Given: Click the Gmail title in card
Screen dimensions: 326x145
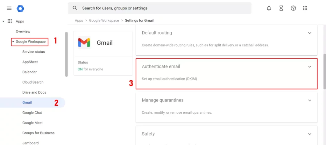Looking at the screenshot, I should [104, 43].
